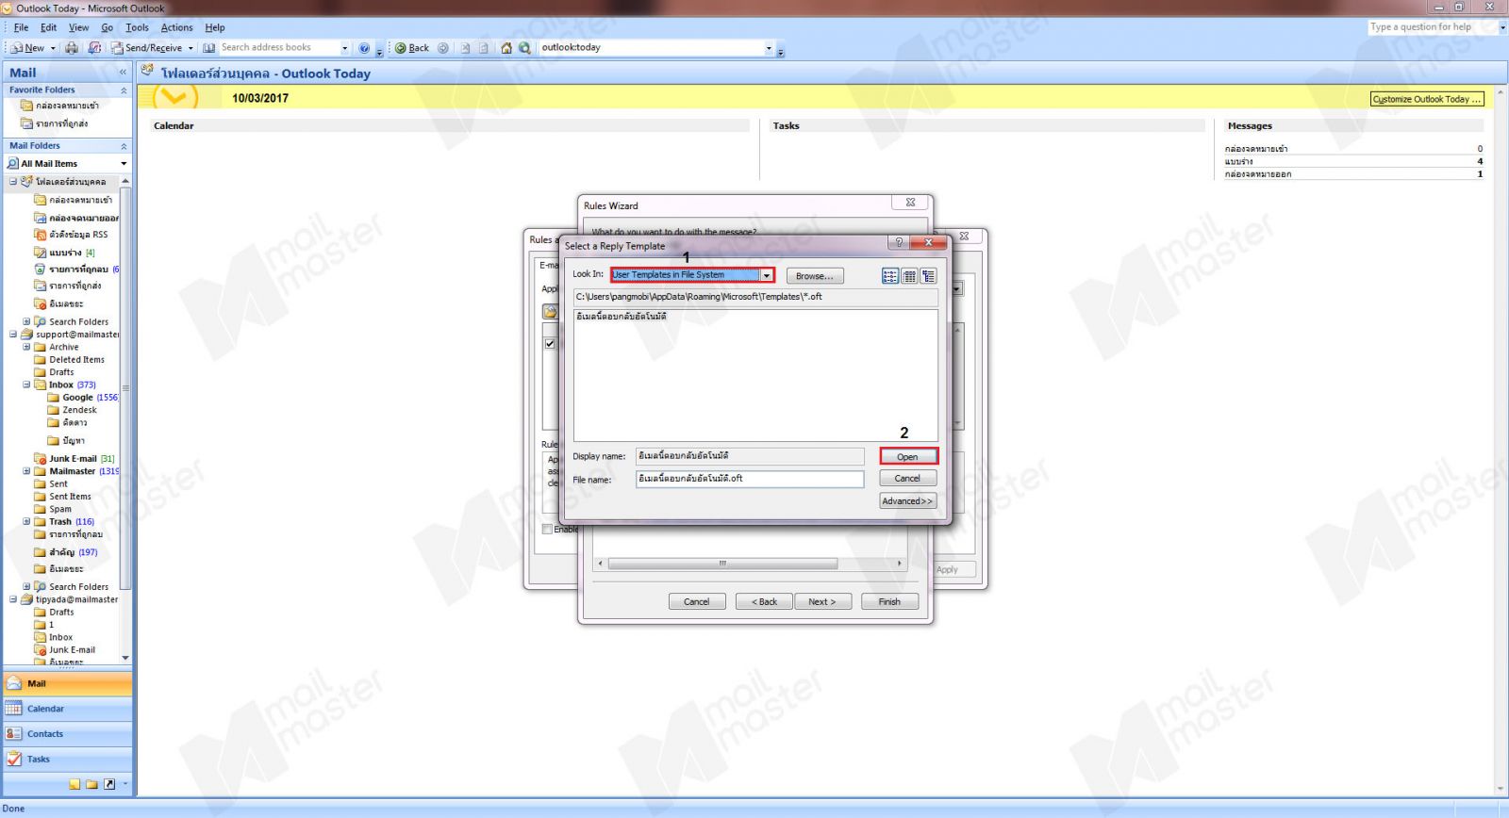Select the details view icon in template dialog

(928, 276)
